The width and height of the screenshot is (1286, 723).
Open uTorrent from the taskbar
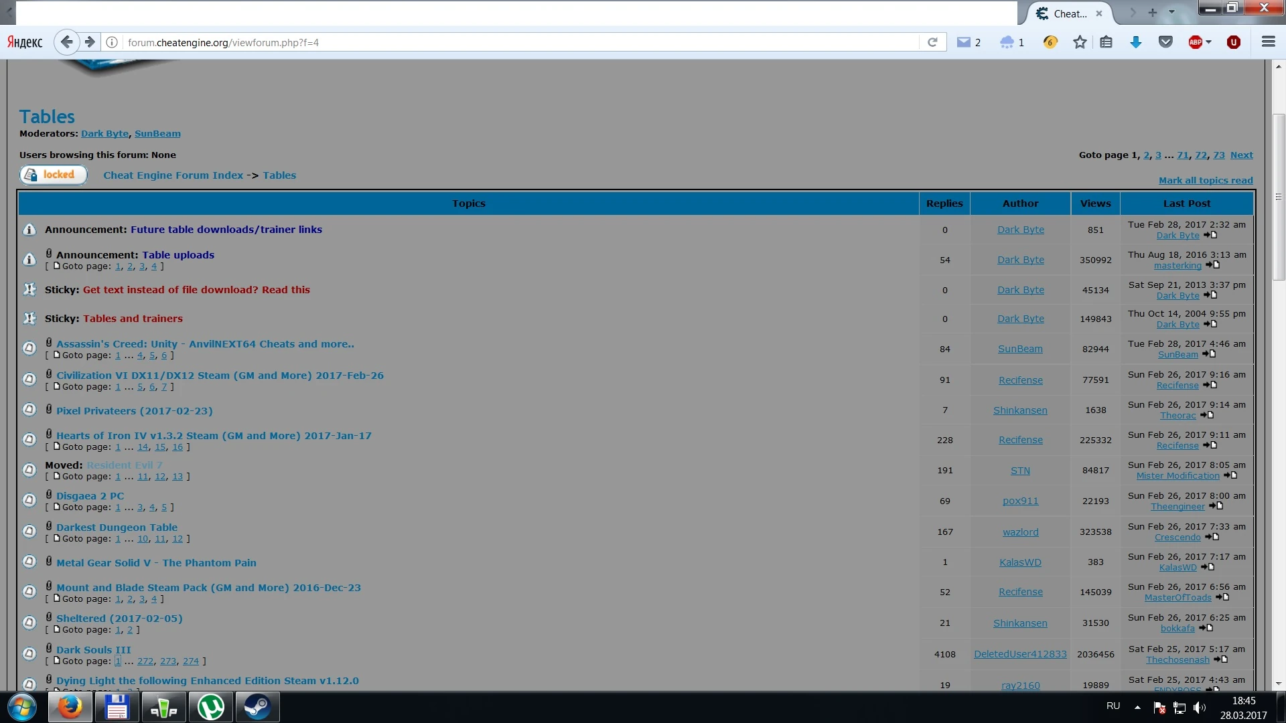[211, 707]
